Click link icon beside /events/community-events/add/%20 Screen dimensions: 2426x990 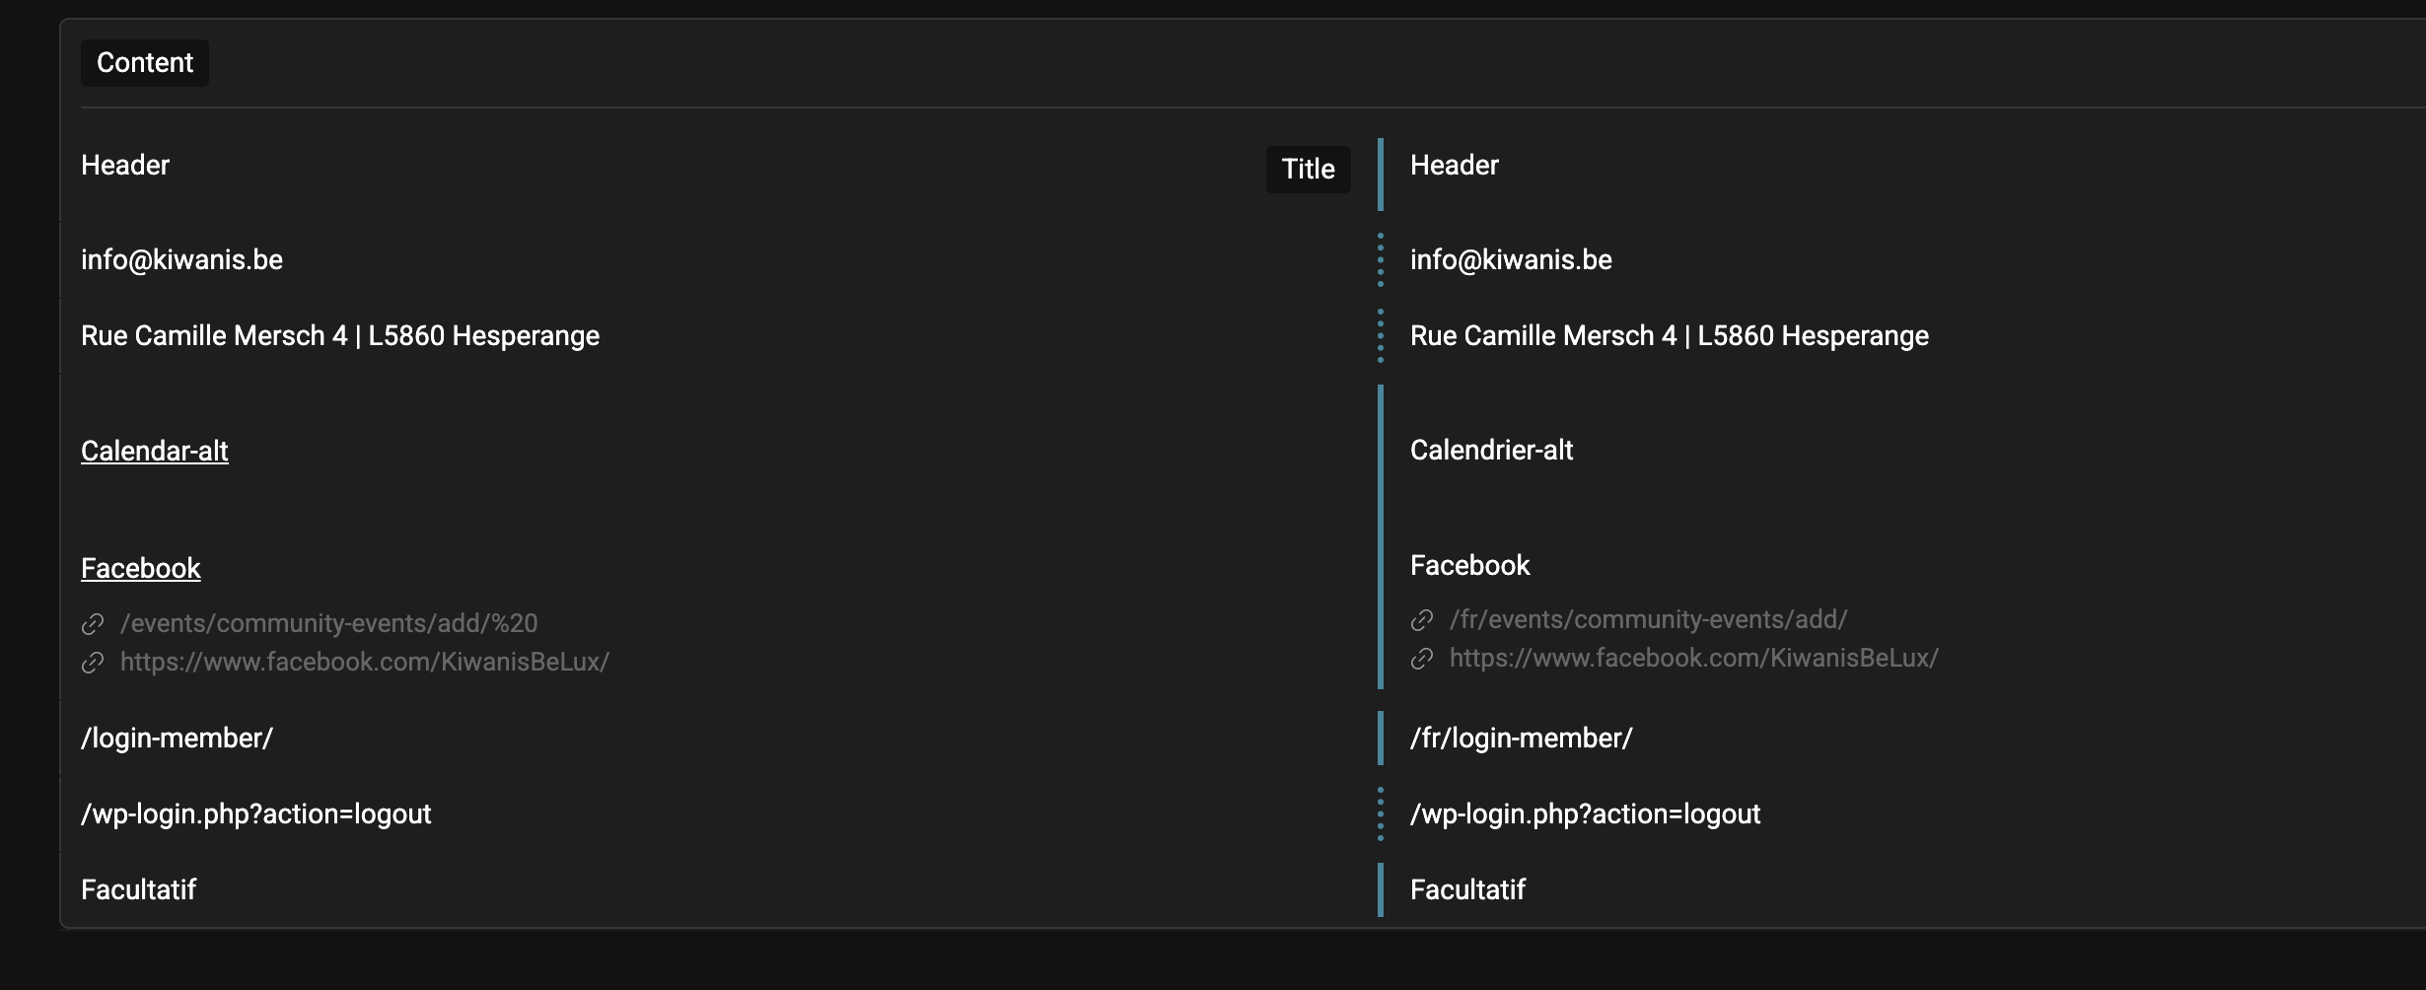[x=93, y=624]
